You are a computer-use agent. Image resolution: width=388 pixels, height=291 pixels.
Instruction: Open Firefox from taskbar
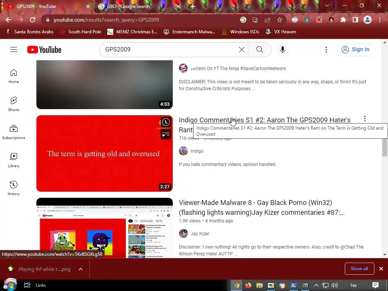[x=248, y=285]
